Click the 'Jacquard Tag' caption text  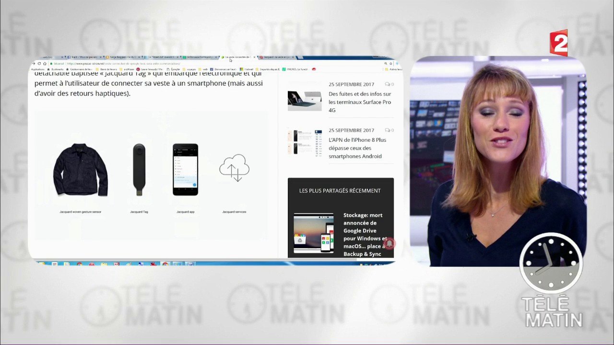click(139, 212)
